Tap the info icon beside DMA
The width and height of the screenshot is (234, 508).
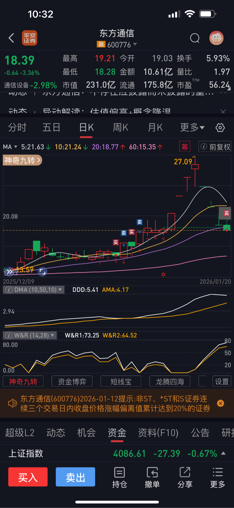9,290
